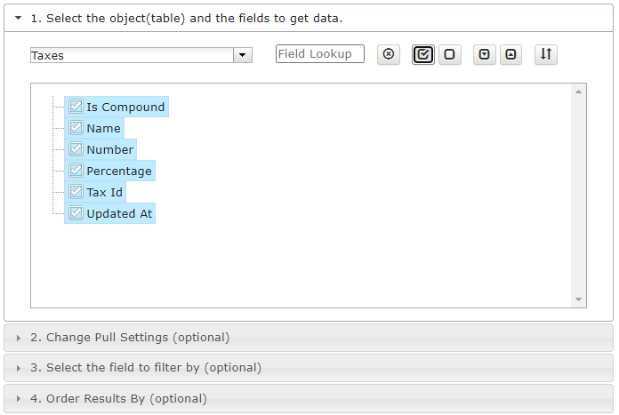Select the Number field label
This screenshot has height=415, width=619.
pyautogui.click(x=109, y=149)
